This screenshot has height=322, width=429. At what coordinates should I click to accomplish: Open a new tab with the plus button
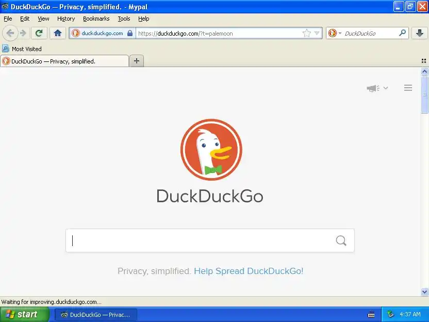tap(137, 61)
